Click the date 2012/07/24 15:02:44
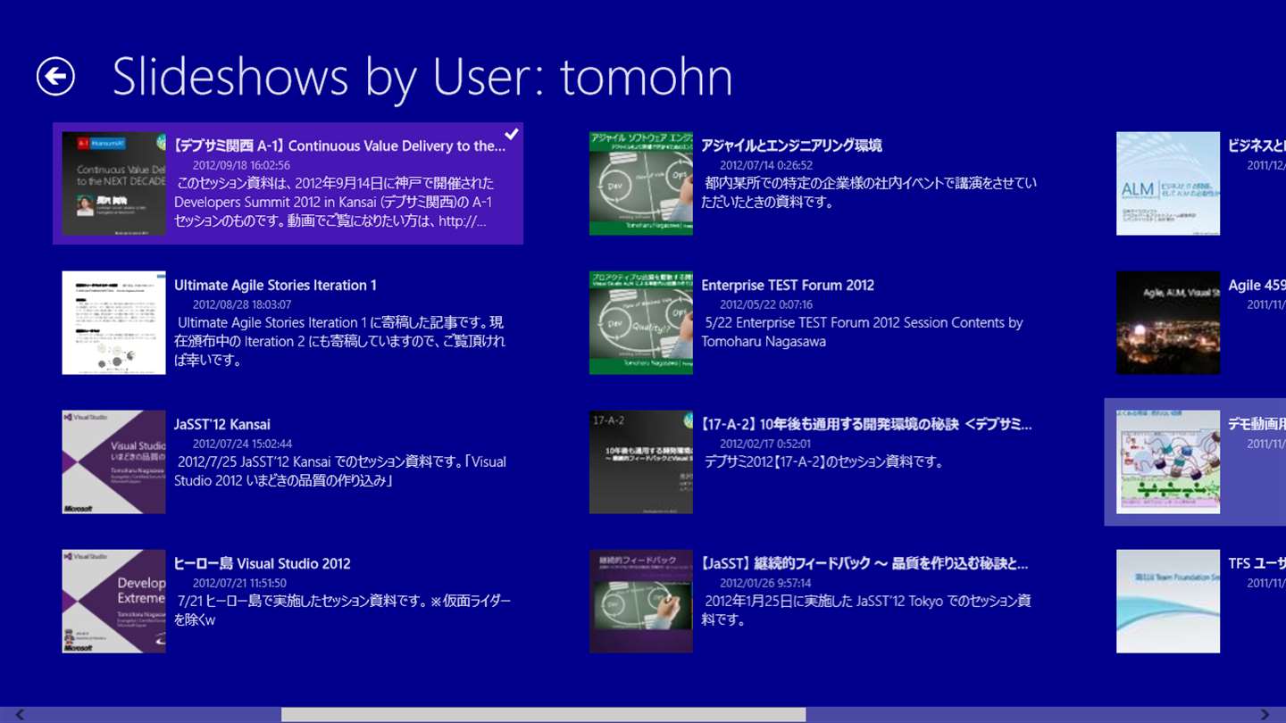Screen dimensions: 1286x723 [242, 444]
